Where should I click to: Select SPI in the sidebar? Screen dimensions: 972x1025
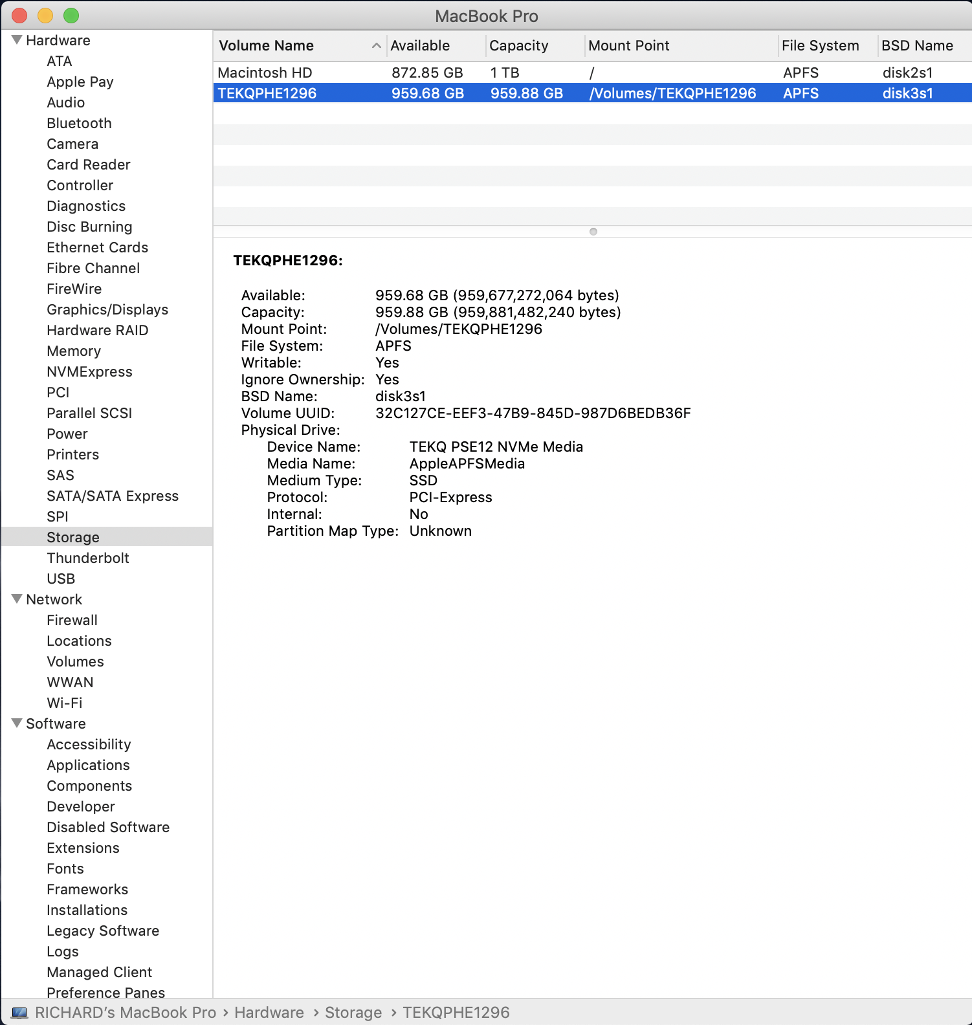(x=57, y=516)
